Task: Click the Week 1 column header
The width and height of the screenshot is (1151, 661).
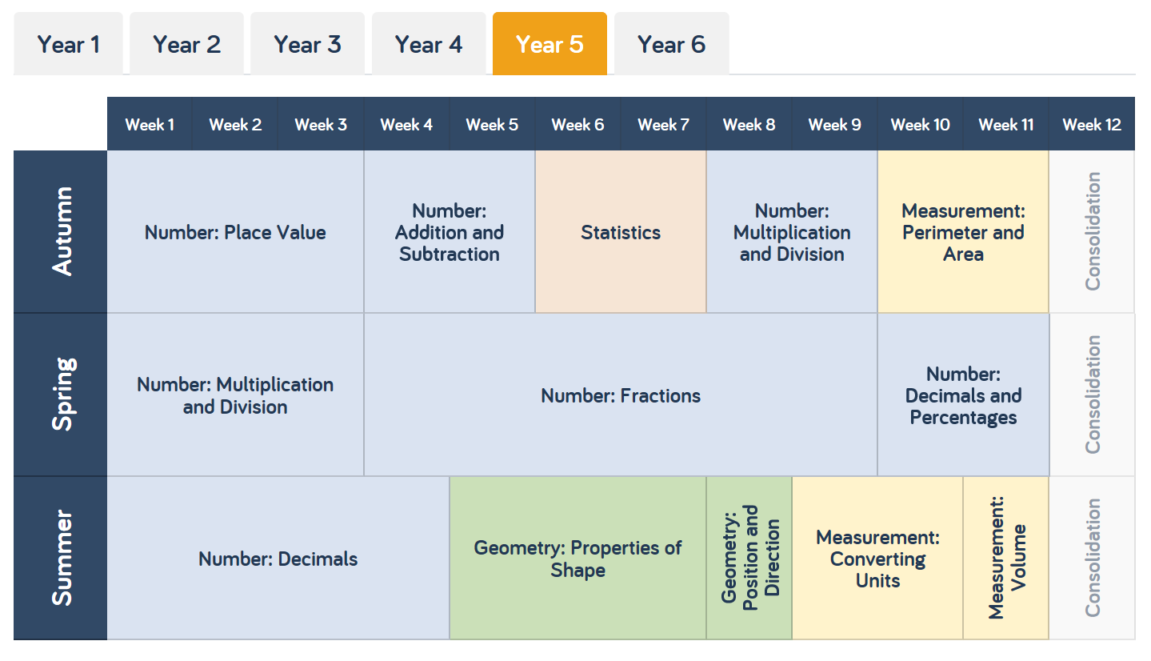Action: (x=149, y=124)
